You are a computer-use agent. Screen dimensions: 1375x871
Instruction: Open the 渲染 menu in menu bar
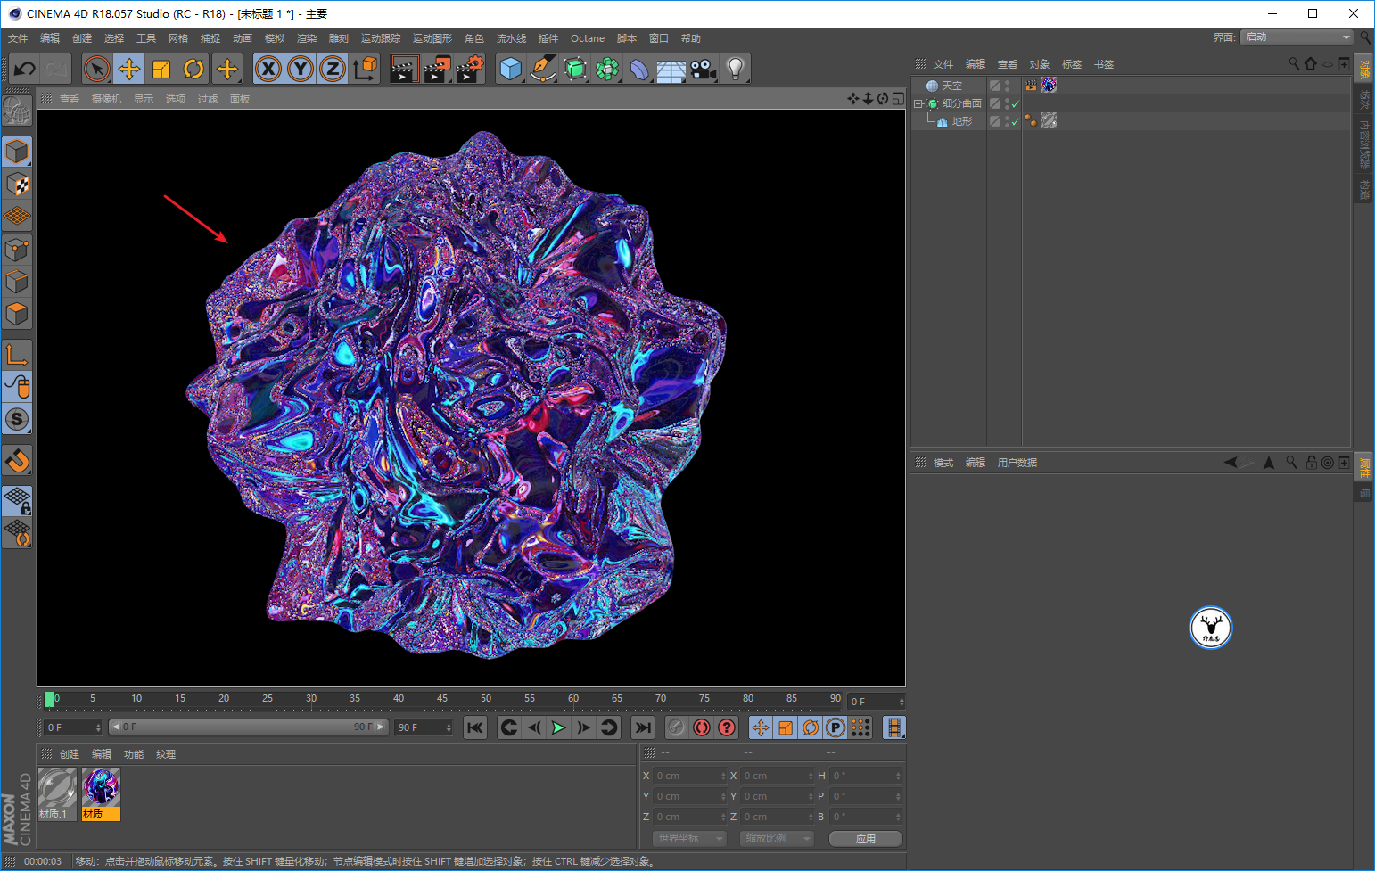tap(306, 38)
